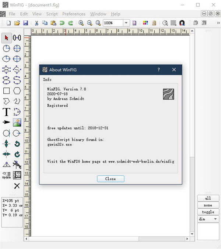This screenshot has width=221, height=249.
Task: Toggle the grid display toolbar icon
Action: coord(173,23)
